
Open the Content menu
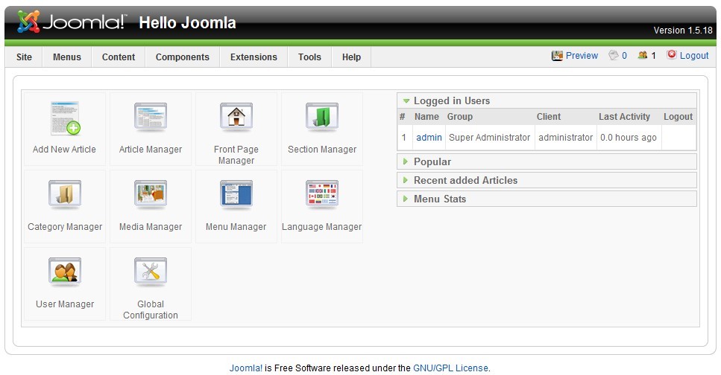(x=118, y=57)
